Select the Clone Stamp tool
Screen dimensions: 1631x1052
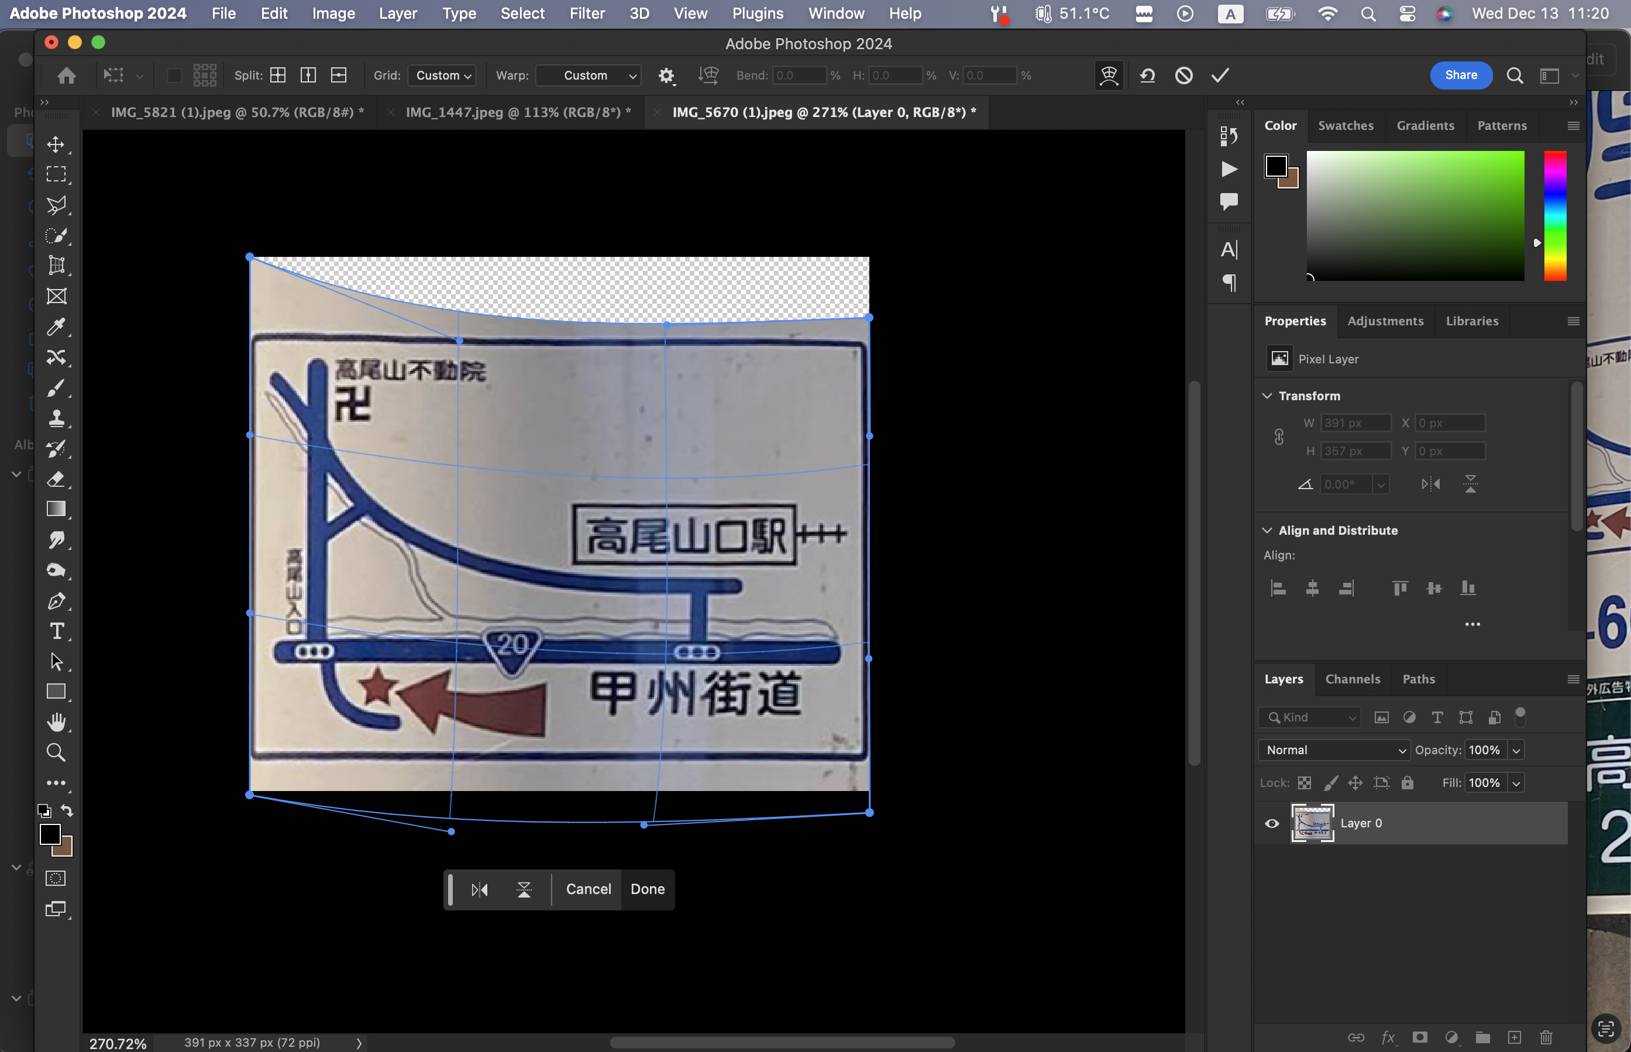(56, 418)
